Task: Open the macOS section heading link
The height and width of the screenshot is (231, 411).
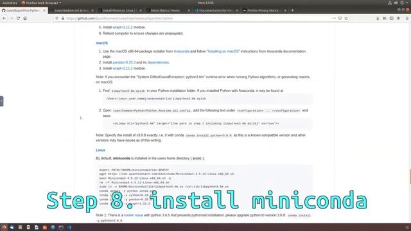Action: (x=101, y=43)
